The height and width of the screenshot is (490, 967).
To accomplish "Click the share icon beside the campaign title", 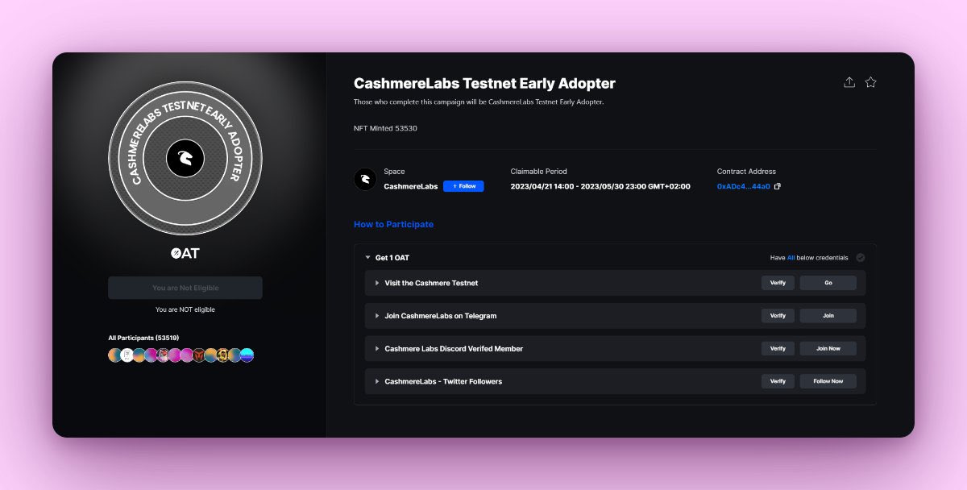I will click(849, 82).
